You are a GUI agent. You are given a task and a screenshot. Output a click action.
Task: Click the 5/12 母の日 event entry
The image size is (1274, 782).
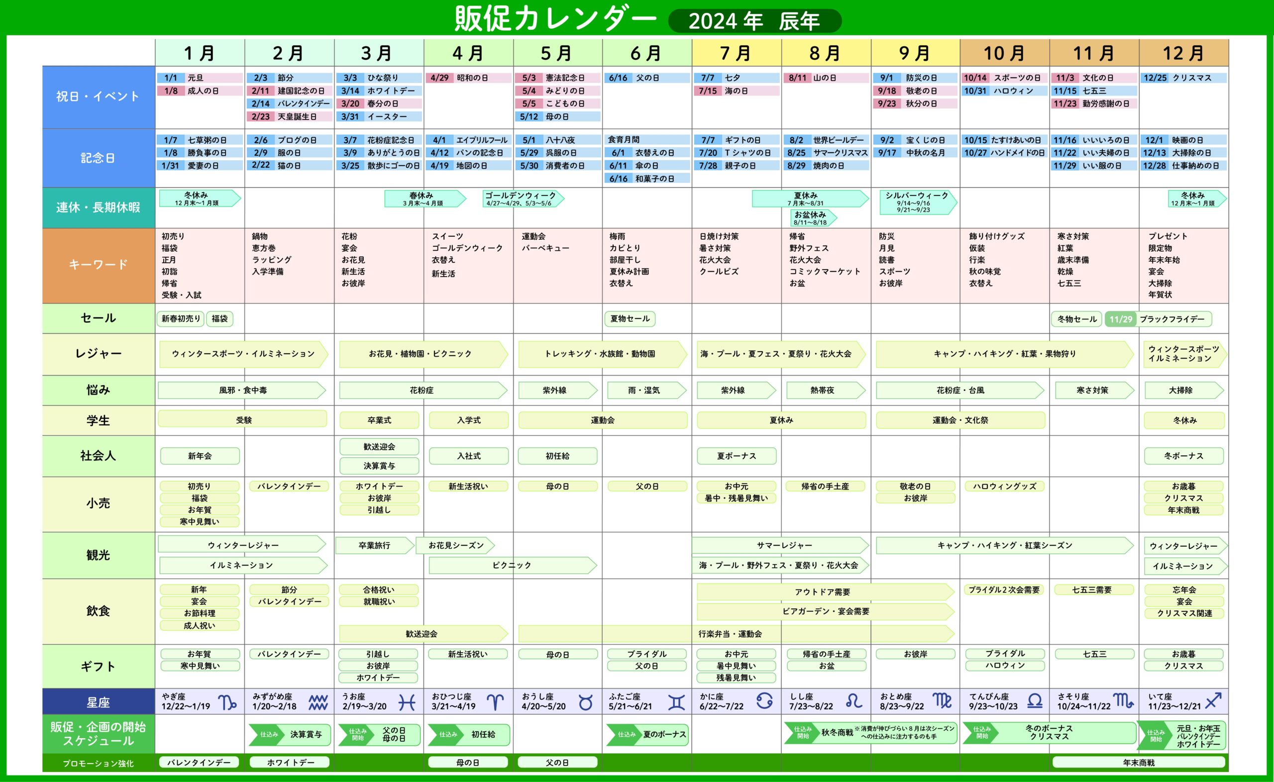click(x=557, y=116)
